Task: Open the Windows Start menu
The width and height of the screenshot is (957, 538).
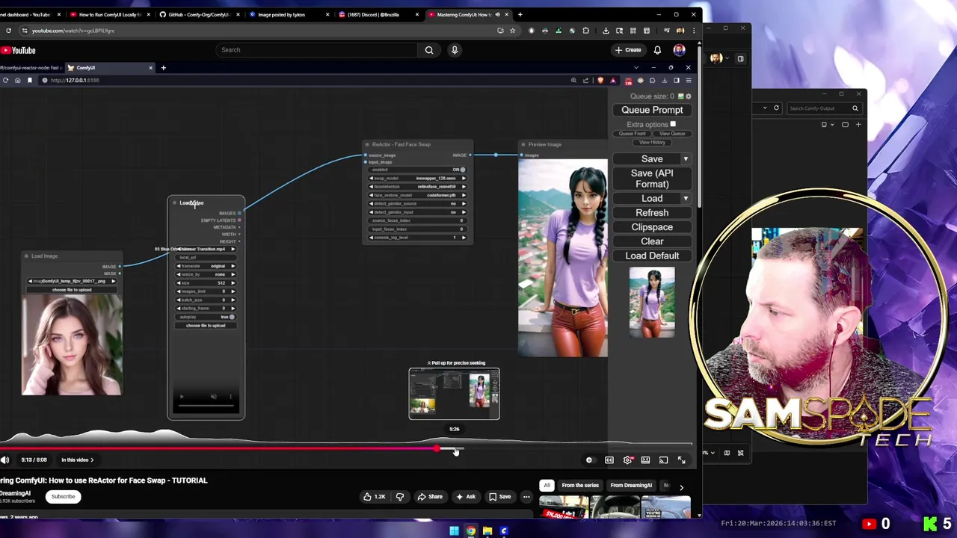Action: pos(454,531)
